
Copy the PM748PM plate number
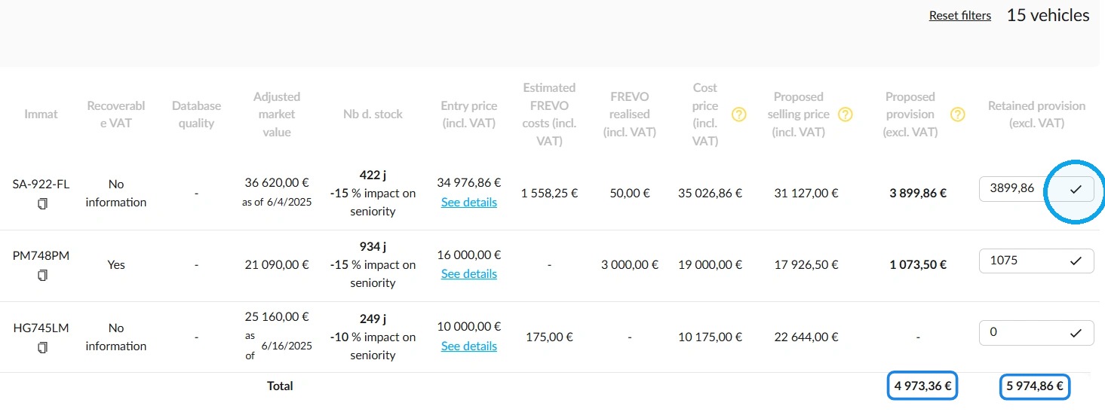pos(42,276)
